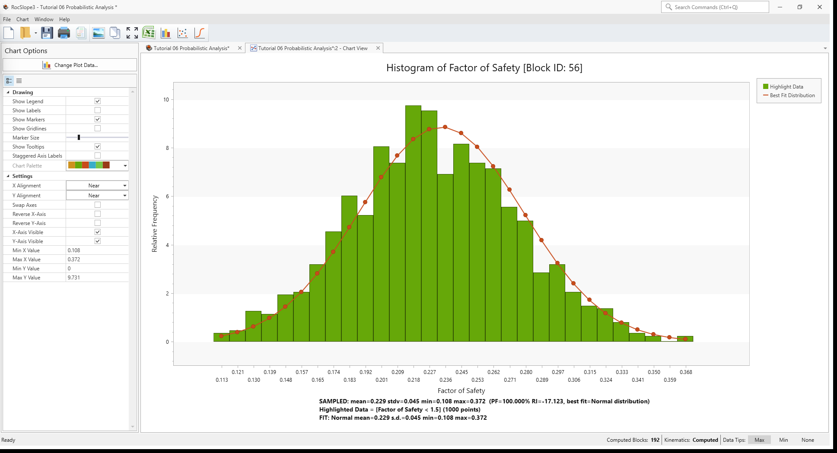This screenshot has height=453, width=837.
Task: Enable the Reverse Y-Axis checkbox
Action: click(98, 223)
